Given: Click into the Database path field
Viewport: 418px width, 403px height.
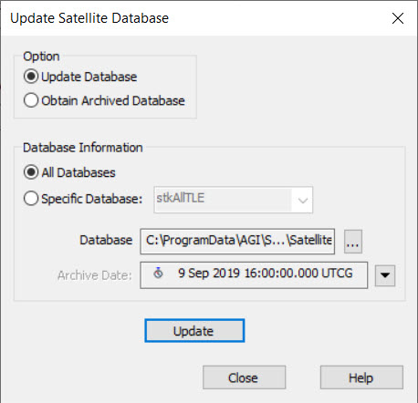Looking at the screenshot, I should click(x=237, y=241).
